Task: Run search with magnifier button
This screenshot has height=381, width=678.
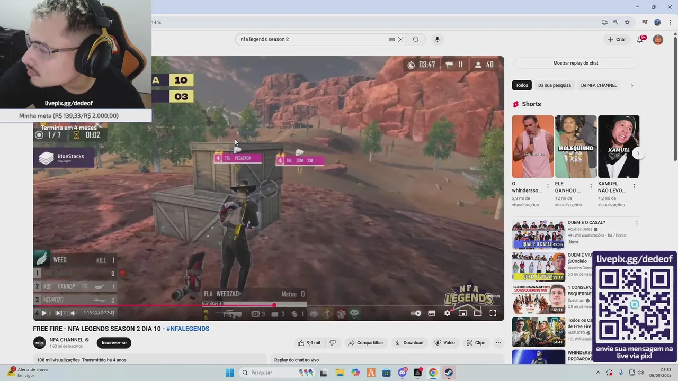Action: (x=416, y=39)
